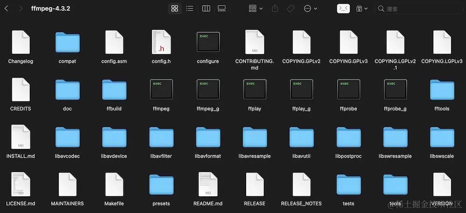Select the README.md file
466x213 pixels.
click(208, 184)
